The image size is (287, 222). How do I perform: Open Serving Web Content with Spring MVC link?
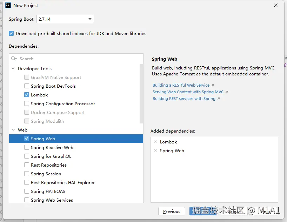[x=188, y=92]
